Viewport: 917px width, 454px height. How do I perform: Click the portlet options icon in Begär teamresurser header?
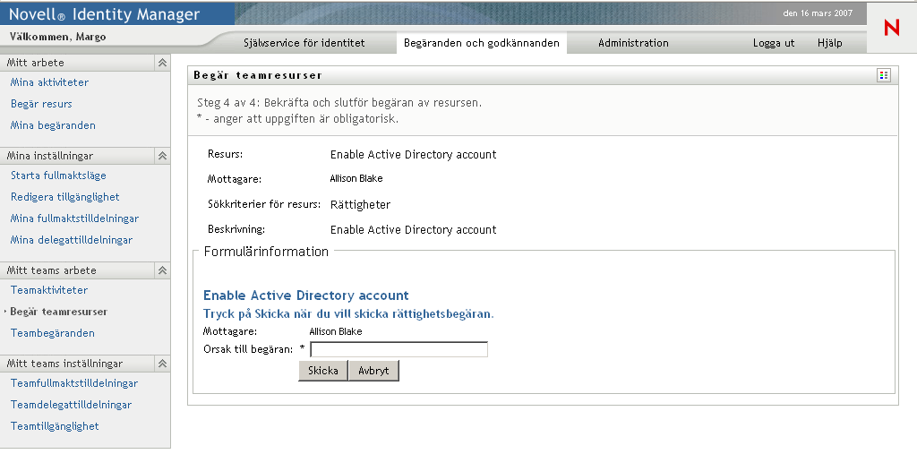point(884,75)
